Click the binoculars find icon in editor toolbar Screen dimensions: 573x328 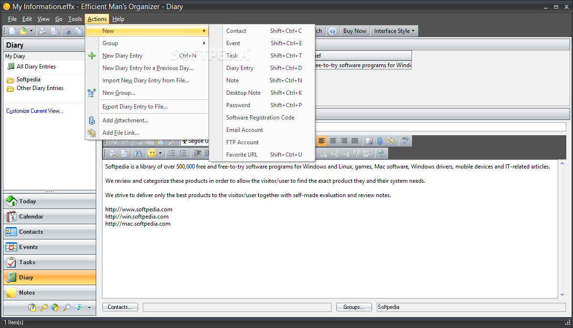pyautogui.click(x=138, y=153)
